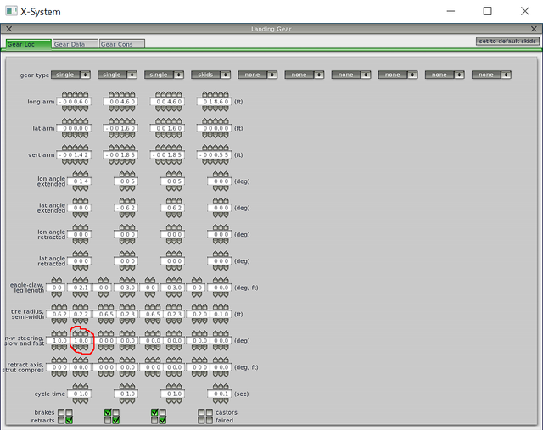Image resolution: width=543 pixels, height=430 pixels.
Task: Click middle up arrow above lat angle extended -062
Action: click(127, 201)
